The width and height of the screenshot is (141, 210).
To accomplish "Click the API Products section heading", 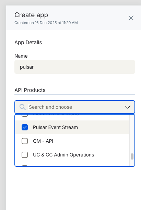I will pyautogui.click(x=30, y=90).
